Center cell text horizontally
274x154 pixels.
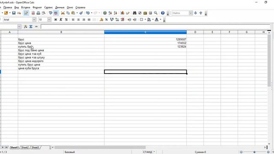click(78, 20)
